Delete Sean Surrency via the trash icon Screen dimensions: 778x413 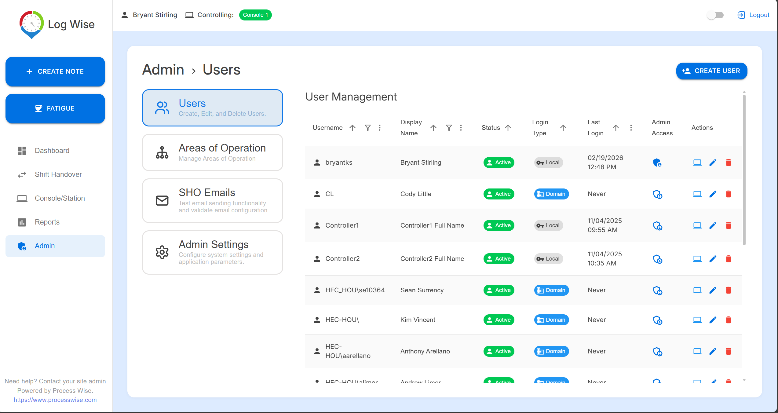pyautogui.click(x=729, y=290)
